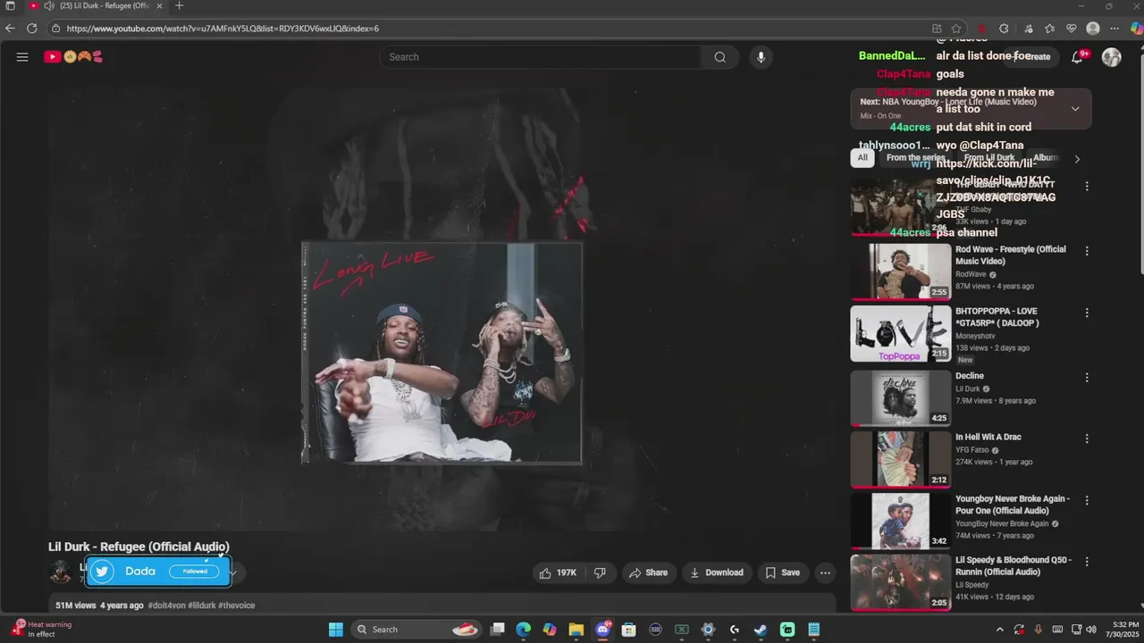The image size is (1144, 643).
Task: Toggle the Followed button on Dada overlay
Action: tap(194, 572)
